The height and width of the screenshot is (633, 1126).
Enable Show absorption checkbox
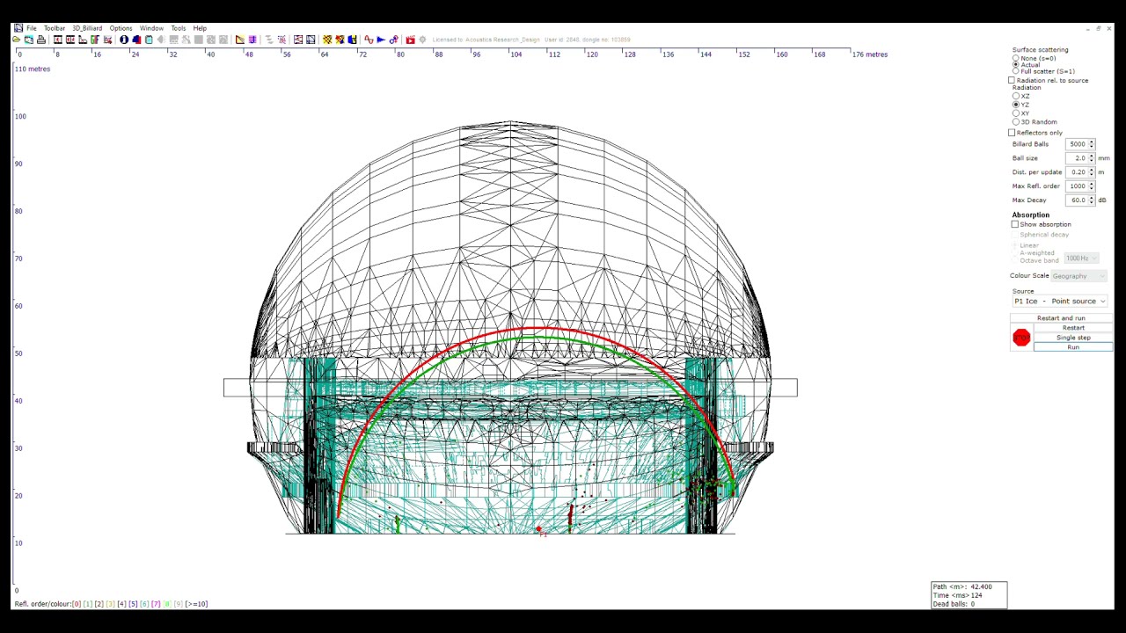pos(1015,224)
